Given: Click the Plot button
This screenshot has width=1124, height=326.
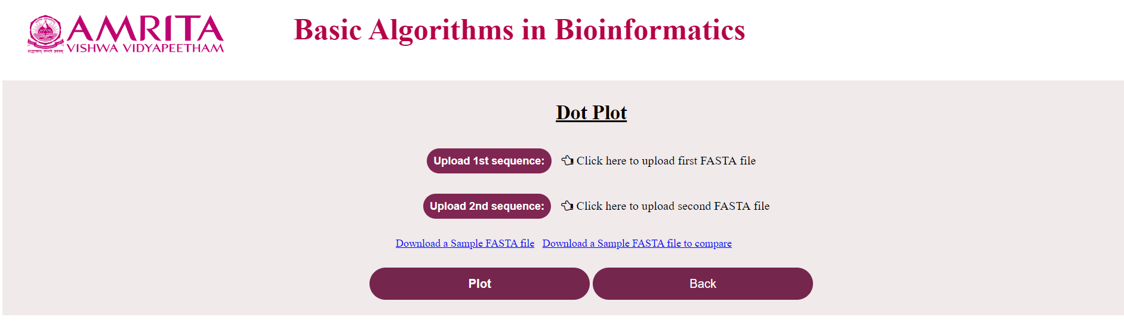Looking at the screenshot, I should pos(479,284).
